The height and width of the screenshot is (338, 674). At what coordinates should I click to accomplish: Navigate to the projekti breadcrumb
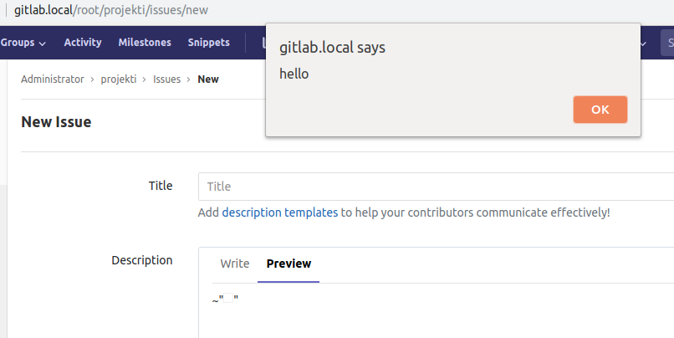pyautogui.click(x=118, y=79)
